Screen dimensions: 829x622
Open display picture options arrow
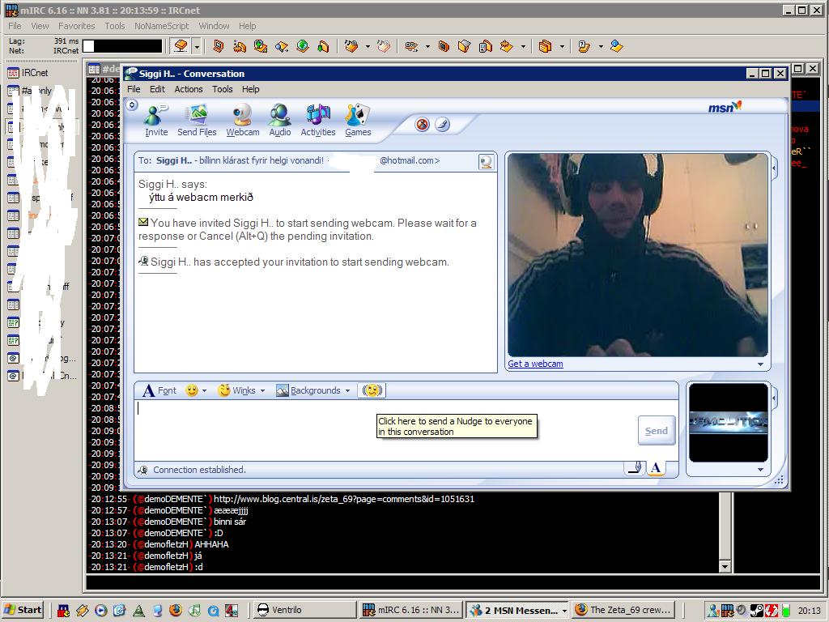click(x=760, y=470)
